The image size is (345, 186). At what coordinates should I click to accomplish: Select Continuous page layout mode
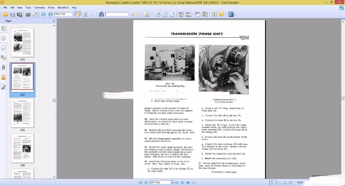(x=279, y=183)
